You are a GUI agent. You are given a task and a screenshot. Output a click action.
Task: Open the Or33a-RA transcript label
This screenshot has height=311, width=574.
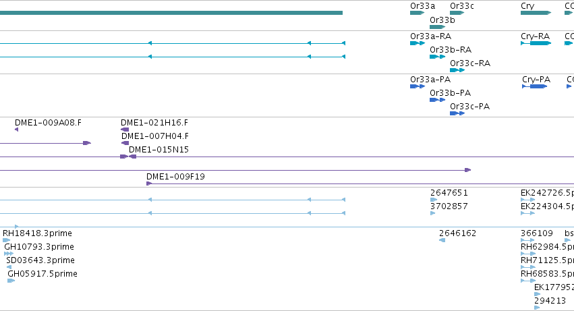(x=430, y=36)
